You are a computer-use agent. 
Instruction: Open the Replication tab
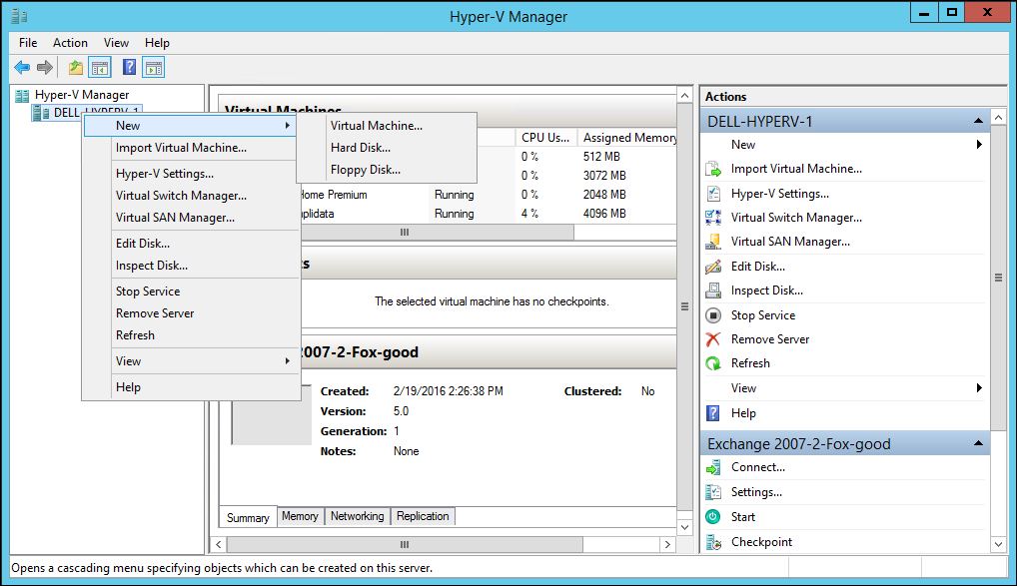pyautogui.click(x=423, y=516)
